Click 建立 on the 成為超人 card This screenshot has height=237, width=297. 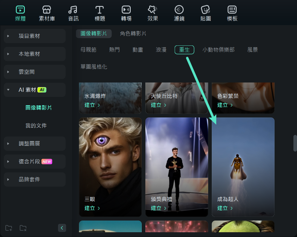(x=225, y=208)
